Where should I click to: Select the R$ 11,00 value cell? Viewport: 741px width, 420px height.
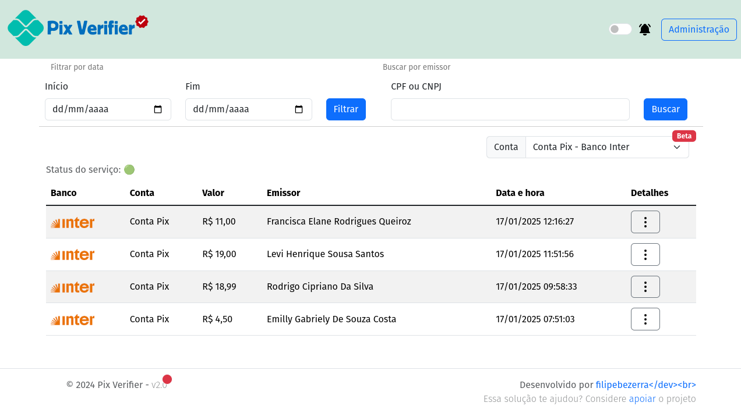219,222
